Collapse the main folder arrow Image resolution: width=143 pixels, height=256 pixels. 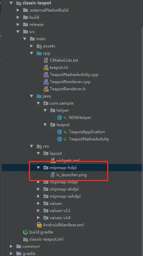pyautogui.click(x=25, y=39)
